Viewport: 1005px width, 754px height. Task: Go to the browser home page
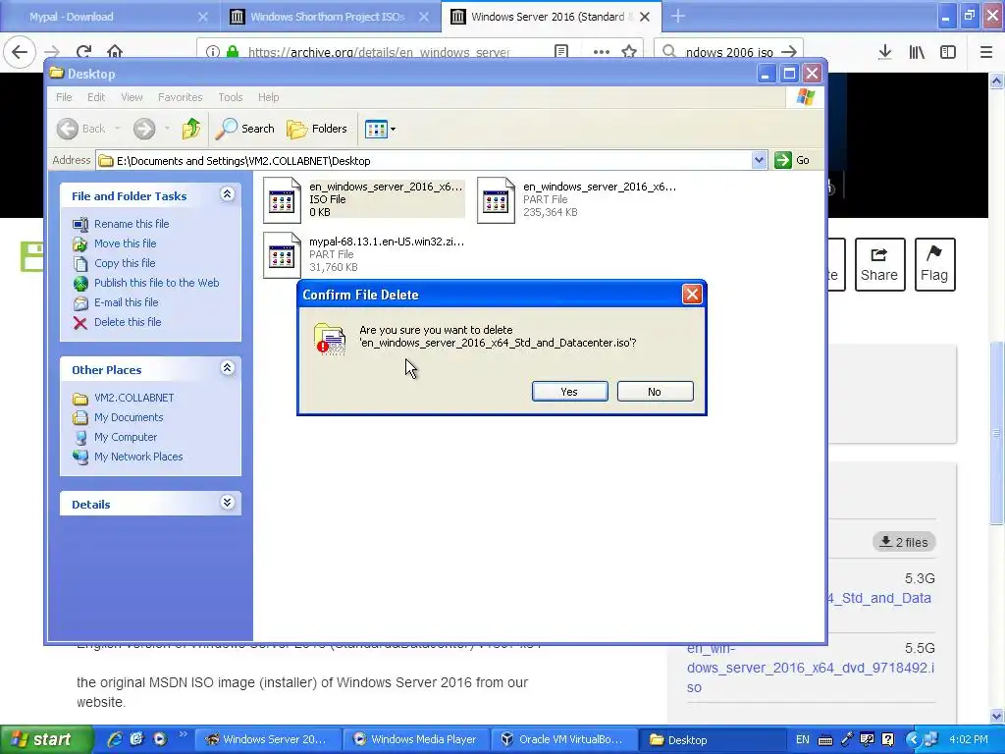115,51
